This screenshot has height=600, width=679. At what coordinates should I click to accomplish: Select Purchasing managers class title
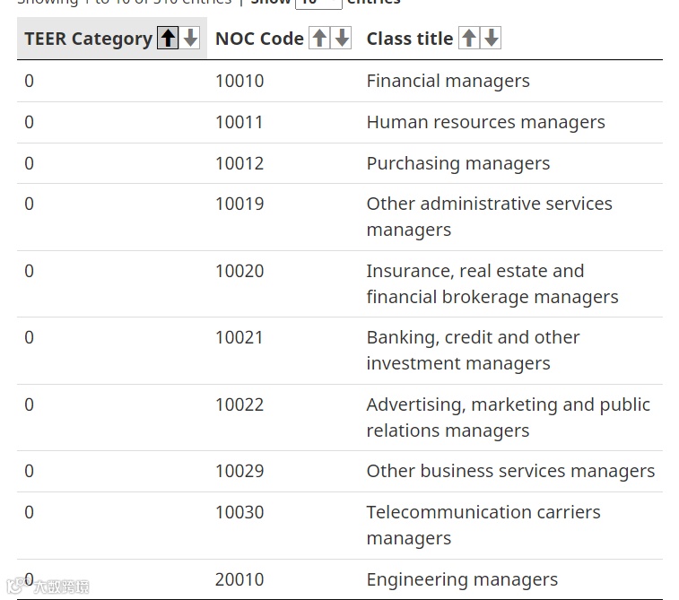pos(457,163)
